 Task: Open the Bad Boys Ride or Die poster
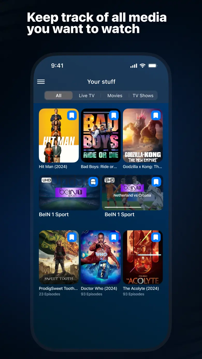101,135
